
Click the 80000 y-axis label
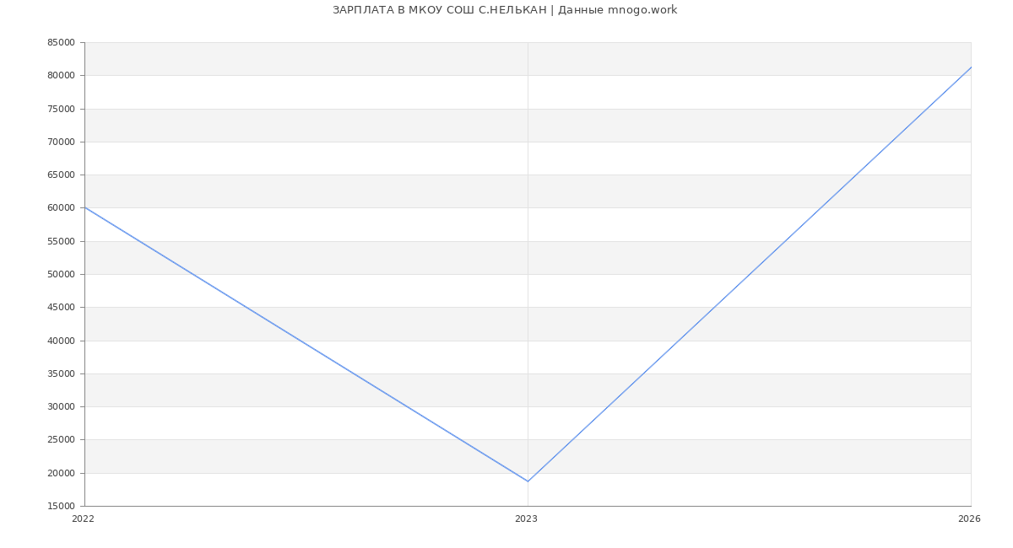coord(61,76)
